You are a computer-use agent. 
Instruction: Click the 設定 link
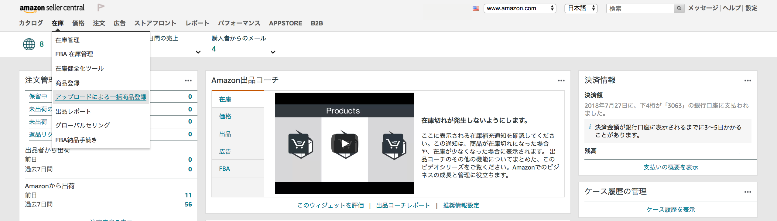751,8
